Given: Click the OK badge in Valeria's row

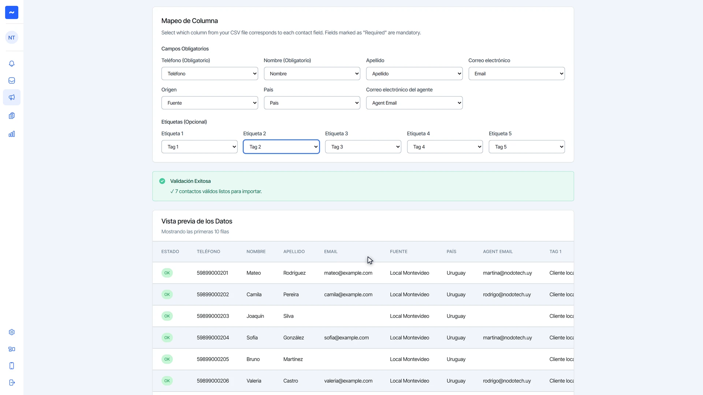Looking at the screenshot, I should (167, 381).
